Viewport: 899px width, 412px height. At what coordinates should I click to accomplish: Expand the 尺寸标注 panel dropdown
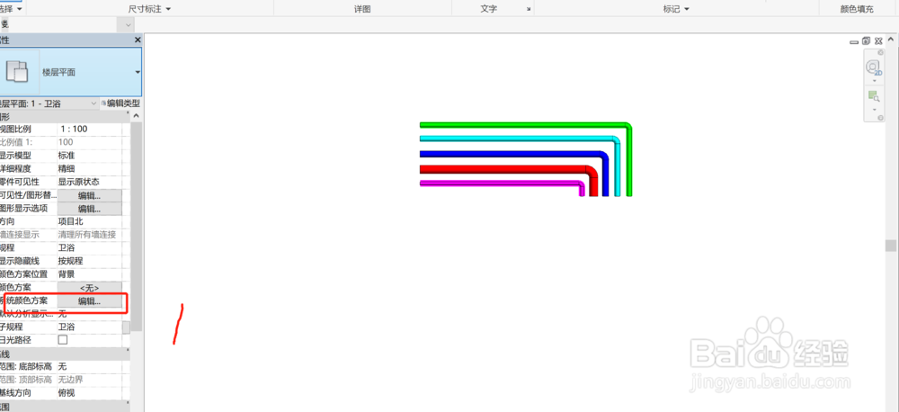(169, 9)
